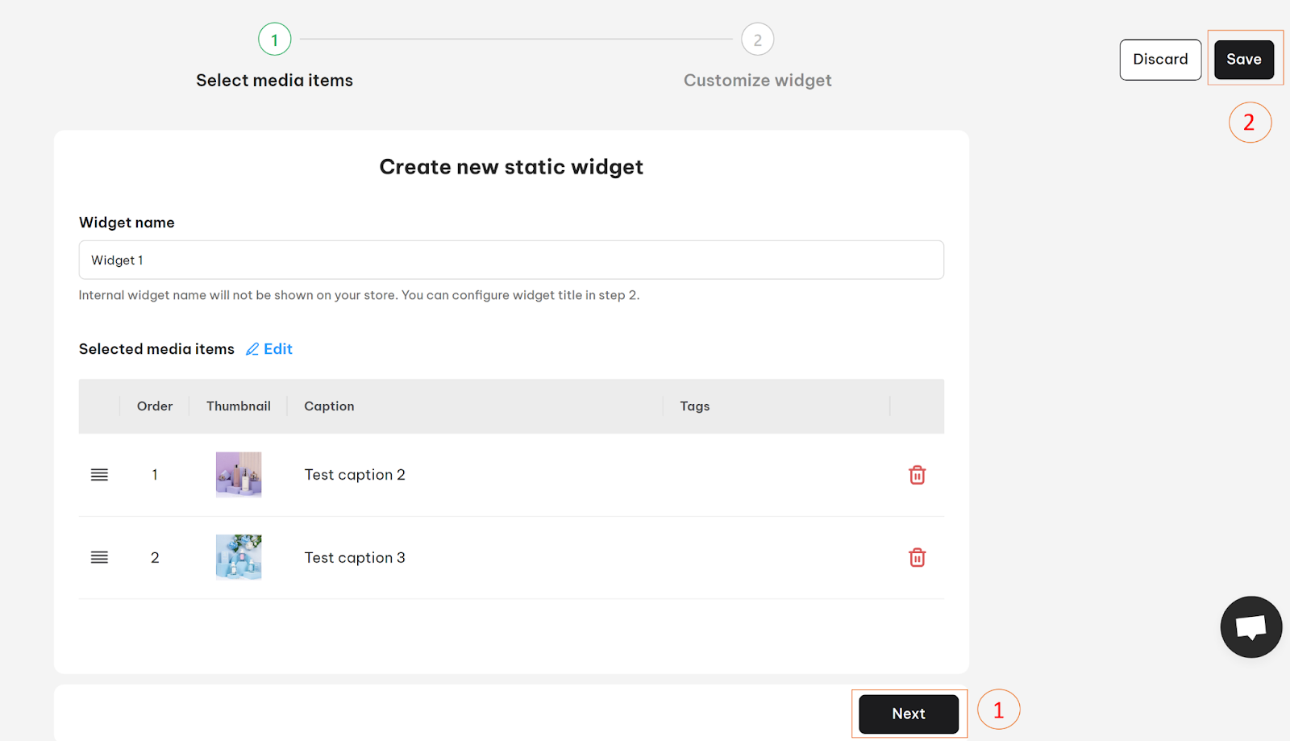Click the Order column header
The image size is (1290, 741).
pos(155,406)
